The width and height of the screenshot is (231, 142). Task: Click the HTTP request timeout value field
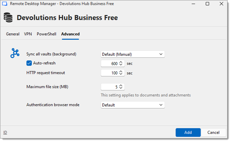point(110,73)
